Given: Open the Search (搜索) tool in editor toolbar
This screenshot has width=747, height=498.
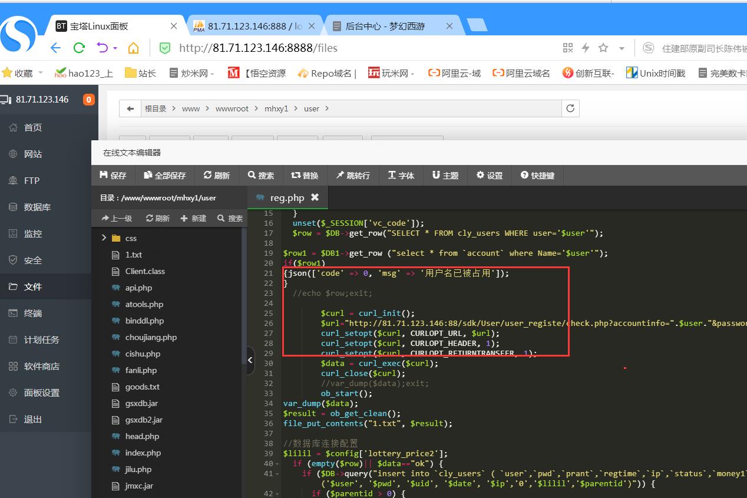Looking at the screenshot, I should (261, 176).
